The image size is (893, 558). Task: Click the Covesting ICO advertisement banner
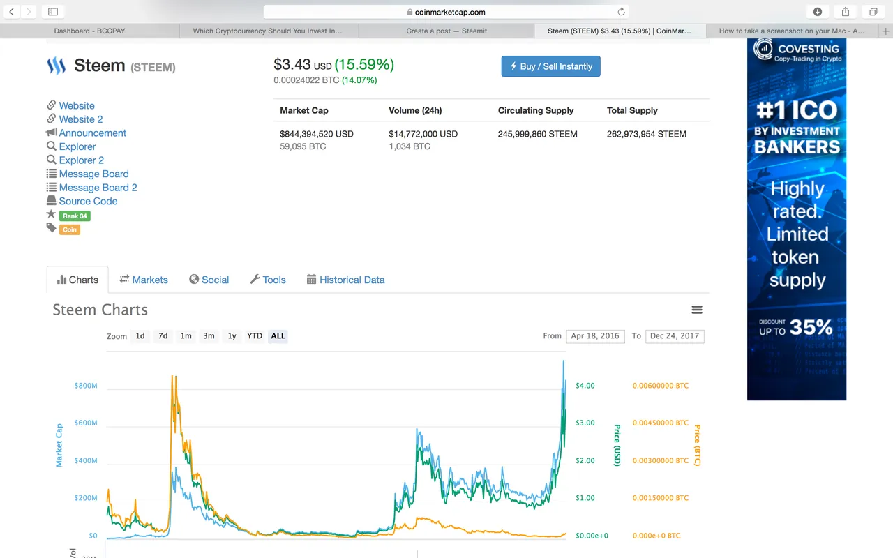click(x=797, y=219)
